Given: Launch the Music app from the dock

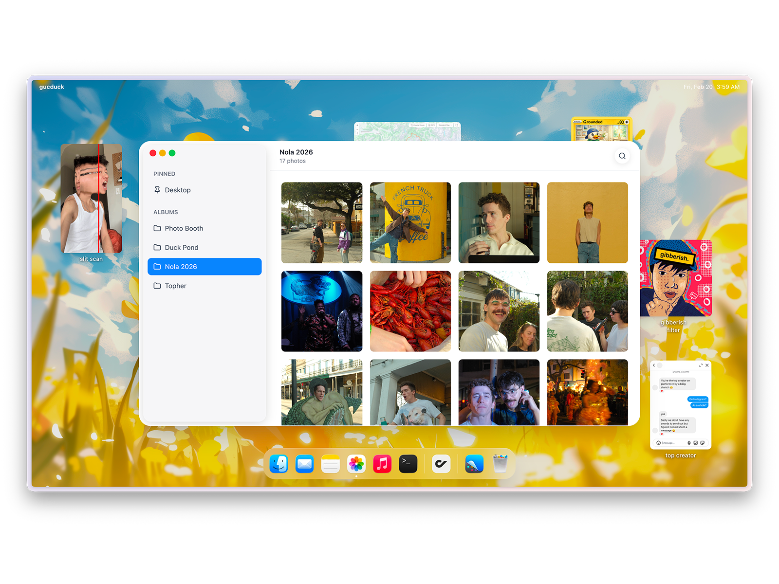Looking at the screenshot, I should (382, 464).
